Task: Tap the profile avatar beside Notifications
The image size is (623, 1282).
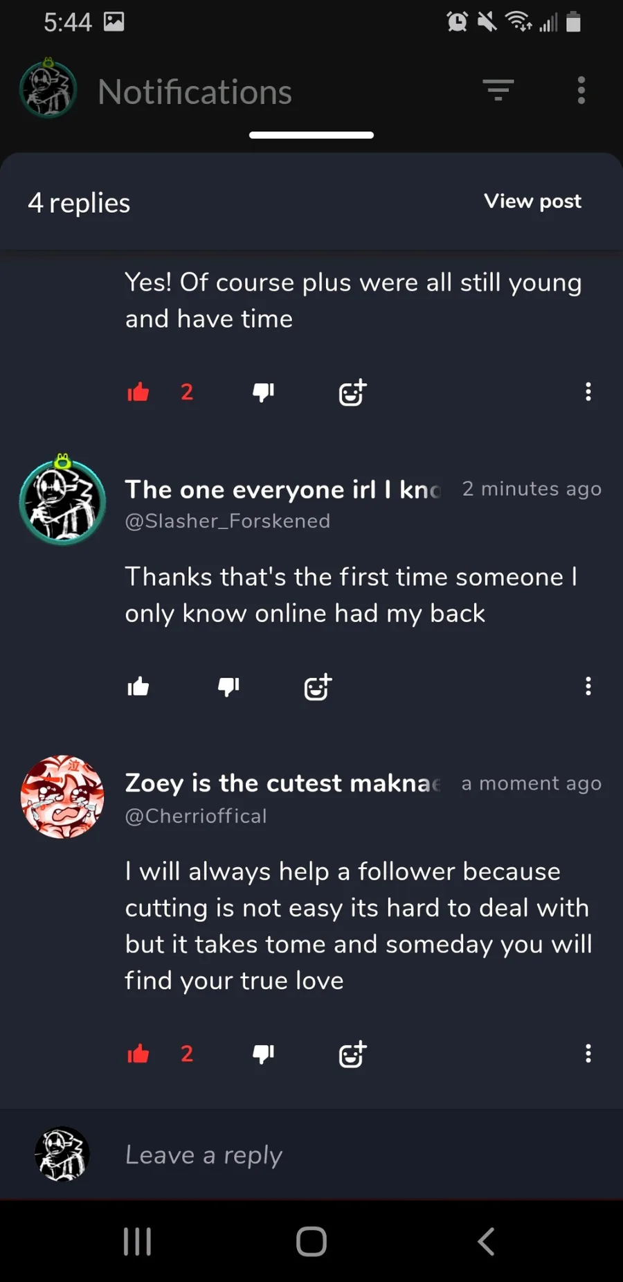Action: coord(48,89)
